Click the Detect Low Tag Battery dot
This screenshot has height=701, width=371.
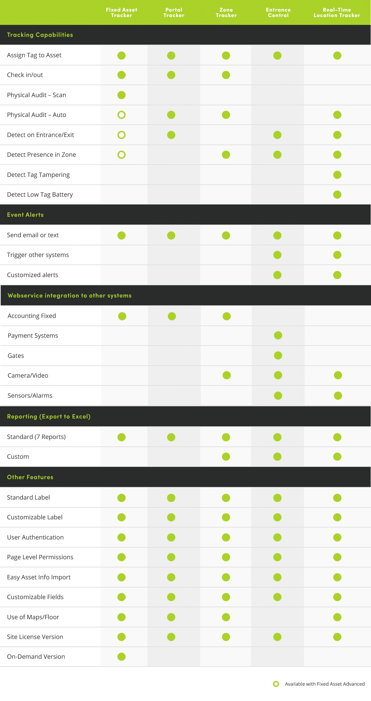[337, 195]
